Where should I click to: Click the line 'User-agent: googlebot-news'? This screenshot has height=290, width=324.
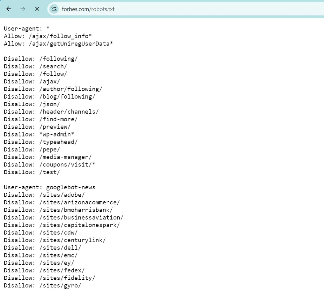point(50,187)
